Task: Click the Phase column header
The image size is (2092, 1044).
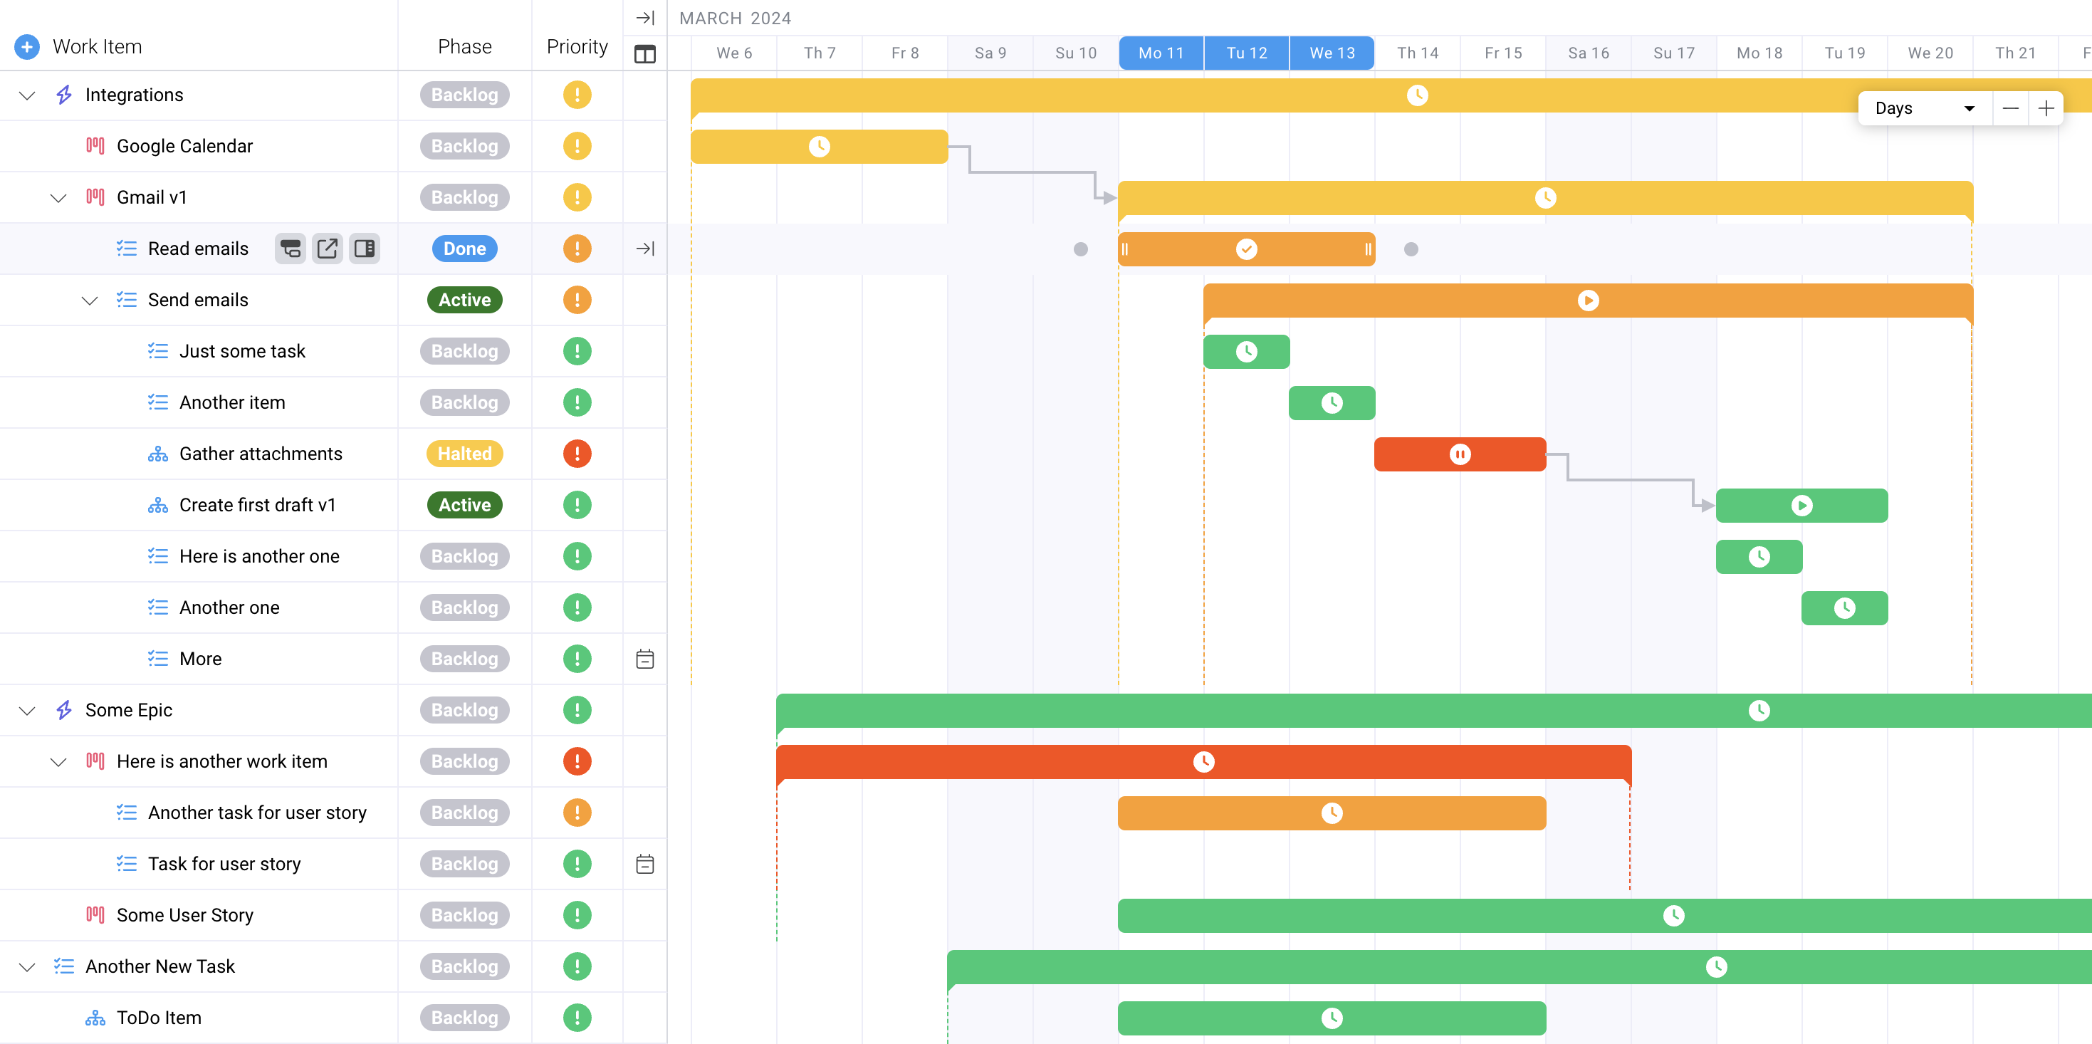Action: click(x=464, y=46)
